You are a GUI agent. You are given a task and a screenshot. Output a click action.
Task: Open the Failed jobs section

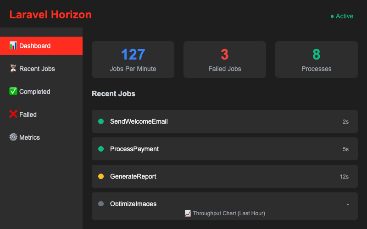tap(41, 114)
